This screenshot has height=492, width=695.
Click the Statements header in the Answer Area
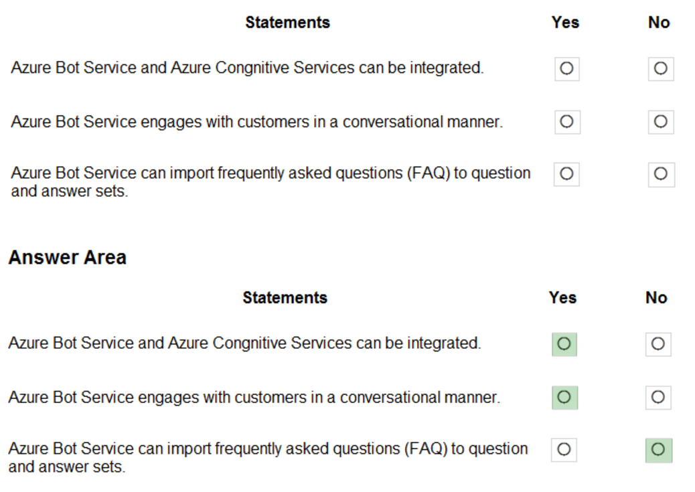coord(285,297)
